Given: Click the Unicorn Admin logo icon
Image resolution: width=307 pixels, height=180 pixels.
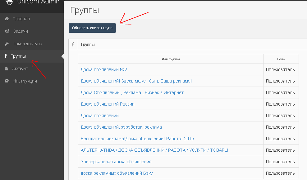Looking at the screenshot, I should [x=10, y=2].
